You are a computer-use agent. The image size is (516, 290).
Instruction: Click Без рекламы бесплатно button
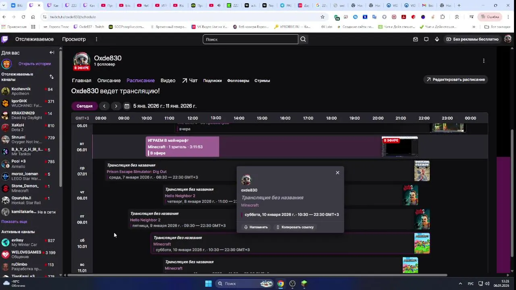pyautogui.click(x=472, y=39)
